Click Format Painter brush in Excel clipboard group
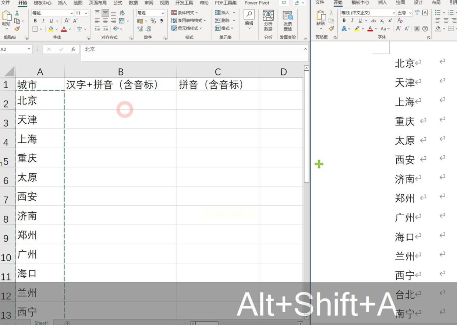The image size is (457, 325). pos(17,29)
